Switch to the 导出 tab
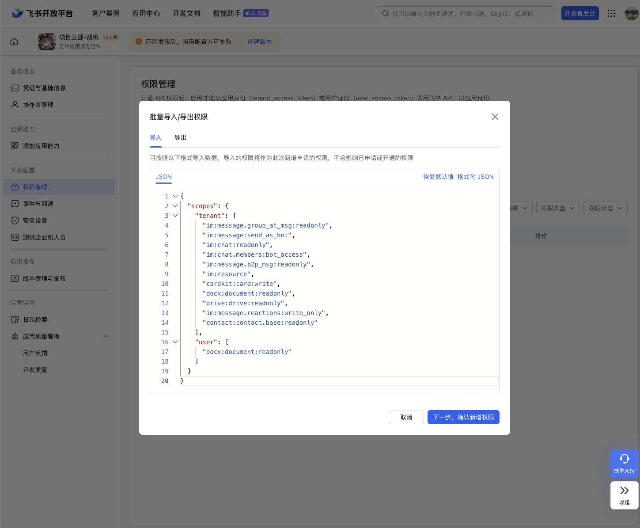The width and height of the screenshot is (640, 528). coord(180,137)
